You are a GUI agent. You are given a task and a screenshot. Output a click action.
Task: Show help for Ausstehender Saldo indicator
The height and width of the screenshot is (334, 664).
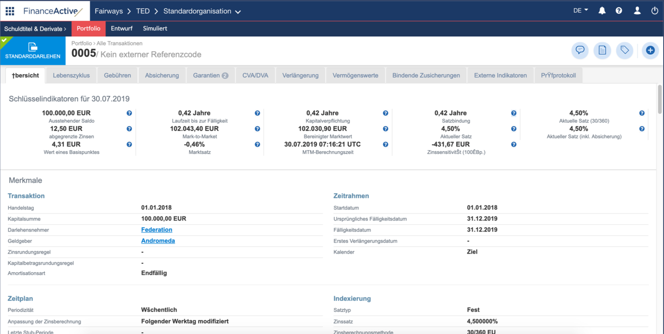129,113
